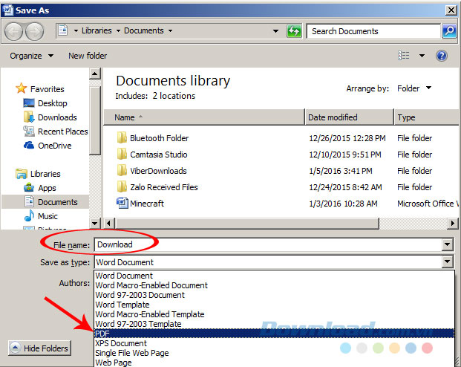461x367 pixels.
Task: Click the Camtasia Studio folder icon
Action: tap(122, 155)
